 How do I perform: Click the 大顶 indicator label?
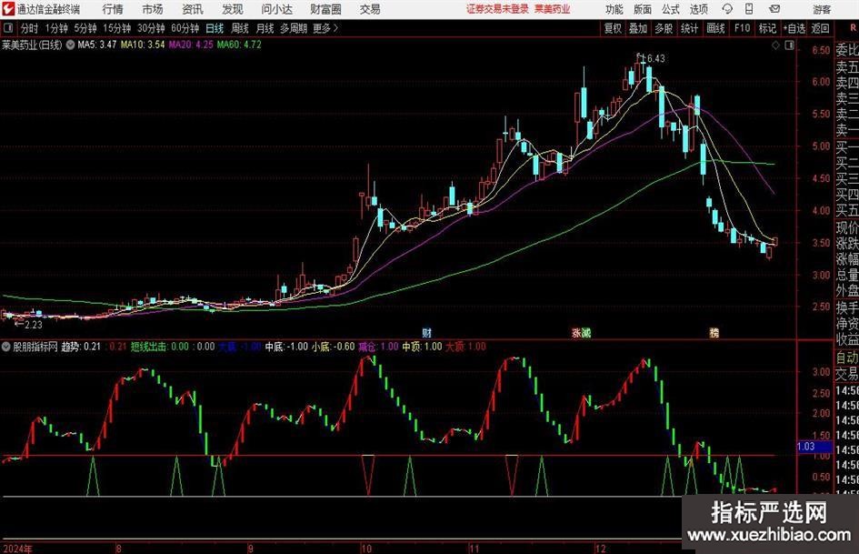coord(454,347)
